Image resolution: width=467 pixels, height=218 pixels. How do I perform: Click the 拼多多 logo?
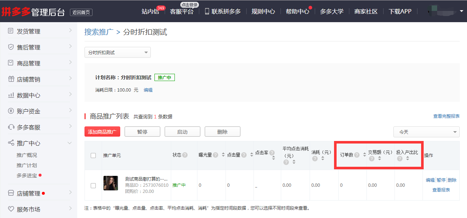16,12
